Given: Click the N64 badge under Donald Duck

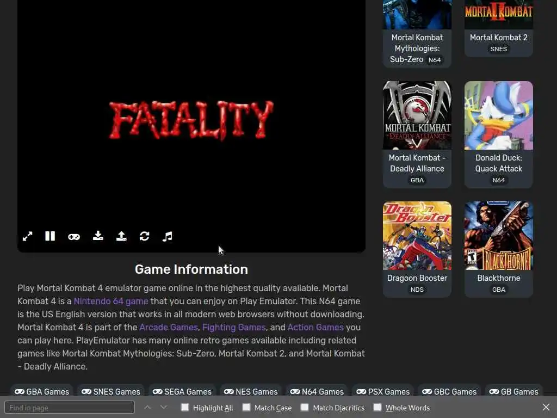Looking at the screenshot, I should [499, 180].
